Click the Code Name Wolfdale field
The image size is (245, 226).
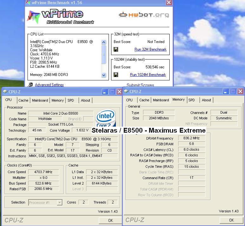click(x=45, y=119)
